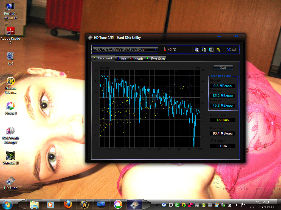The height and width of the screenshot is (210, 281).
Task: Click the copy screenshot to clipboard icon
Action: [204, 49]
